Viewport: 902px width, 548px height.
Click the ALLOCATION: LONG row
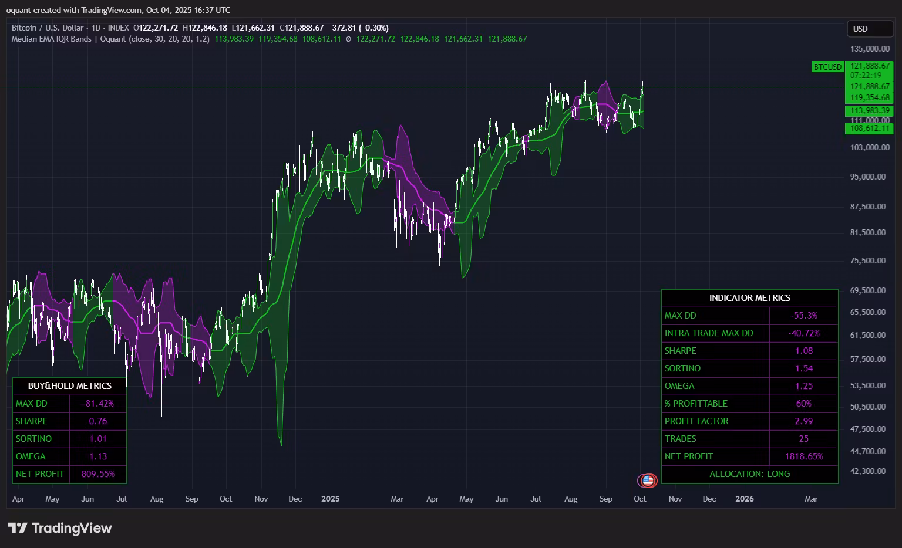click(749, 474)
